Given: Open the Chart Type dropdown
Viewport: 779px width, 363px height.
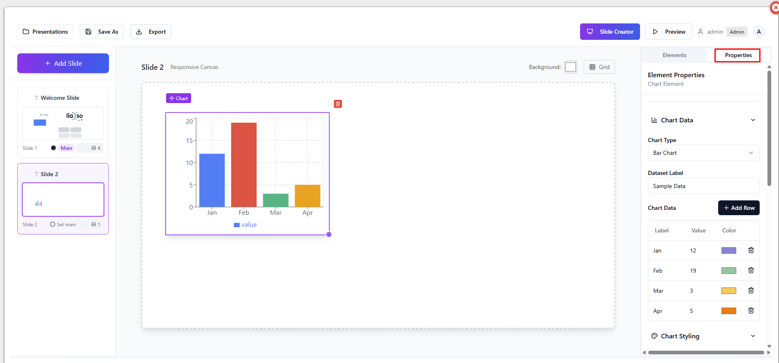Looking at the screenshot, I should 703,153.
